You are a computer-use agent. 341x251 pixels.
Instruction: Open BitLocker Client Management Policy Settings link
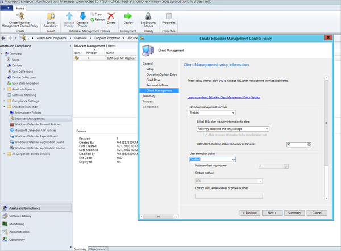click(x=224, y=97)
